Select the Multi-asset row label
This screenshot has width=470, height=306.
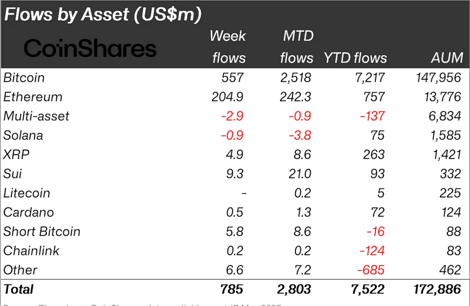pyautogui.click(x=36, y=116)
